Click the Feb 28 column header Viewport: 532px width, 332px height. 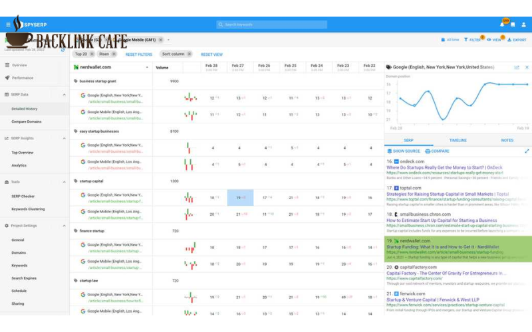[x=211, y=67]
